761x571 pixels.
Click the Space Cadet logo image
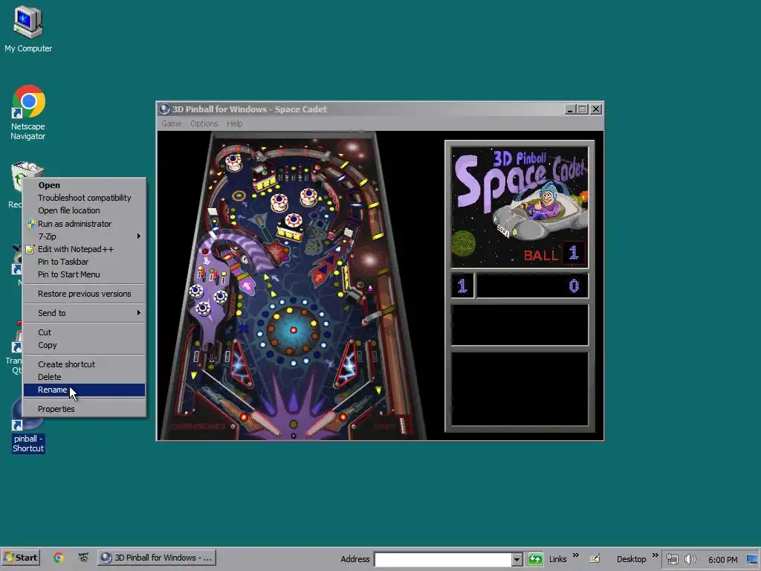pyautogui.click(x=519, y=207)
